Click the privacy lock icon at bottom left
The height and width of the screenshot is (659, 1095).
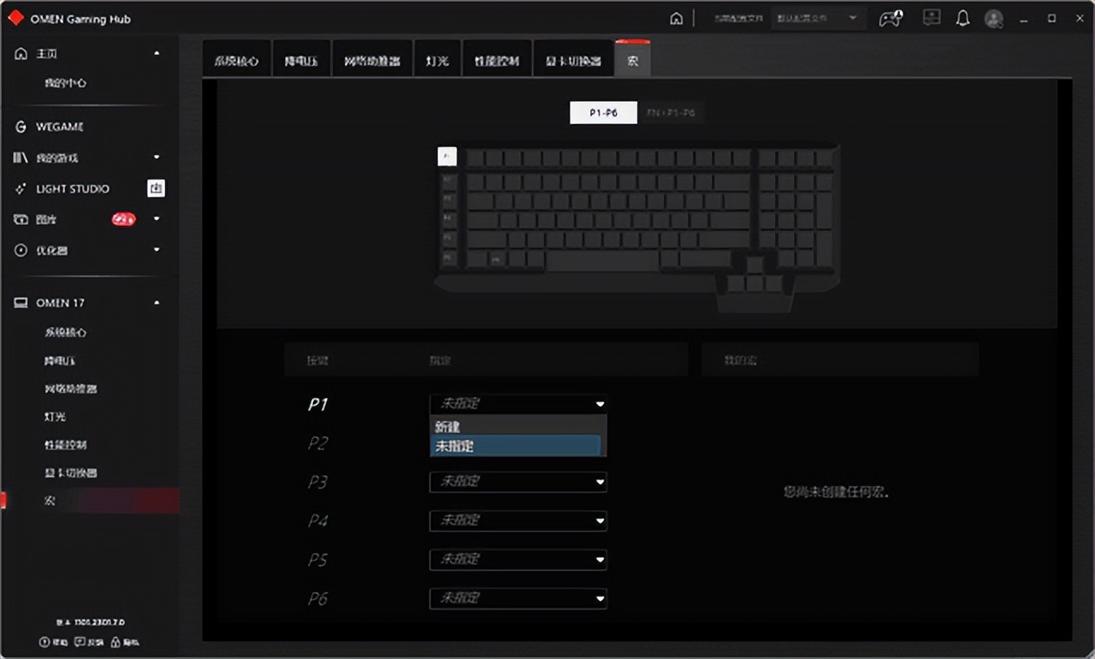117,641
